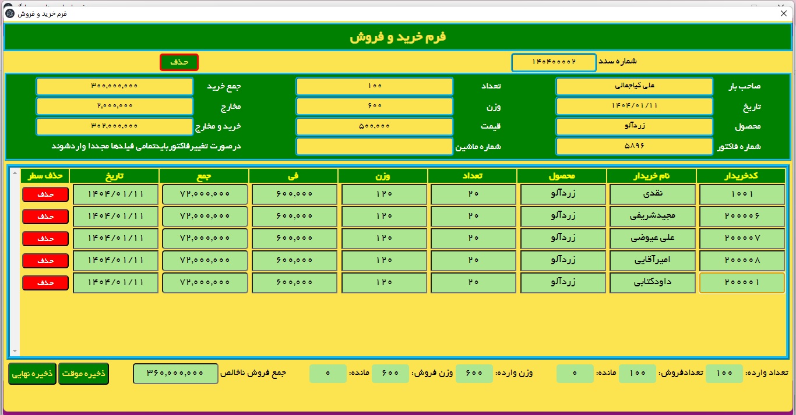This screenshot has width=796, height=415.
Task: Click the محصول cell in the نقدی row
Action: coord(563,194)
